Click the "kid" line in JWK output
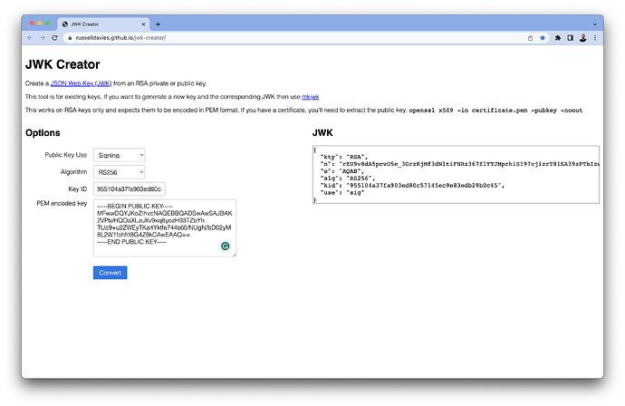This screenshot has height=406, width=625. click(412, 186)
